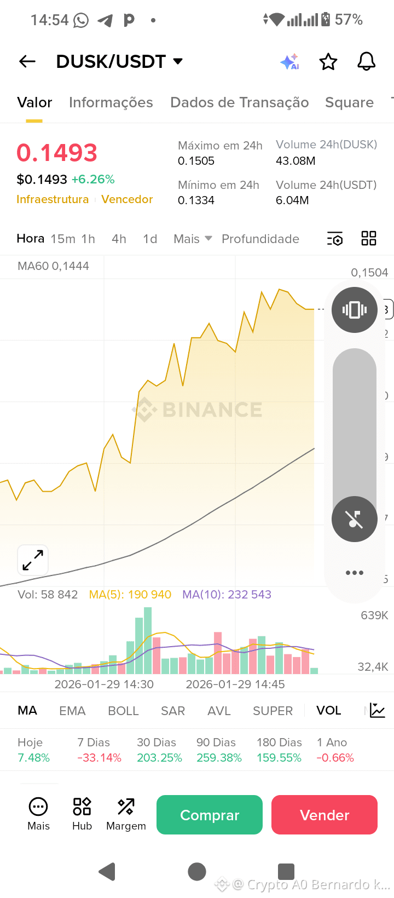
Task: Open the grid layout icon
Action: click(x=369, y=238)
